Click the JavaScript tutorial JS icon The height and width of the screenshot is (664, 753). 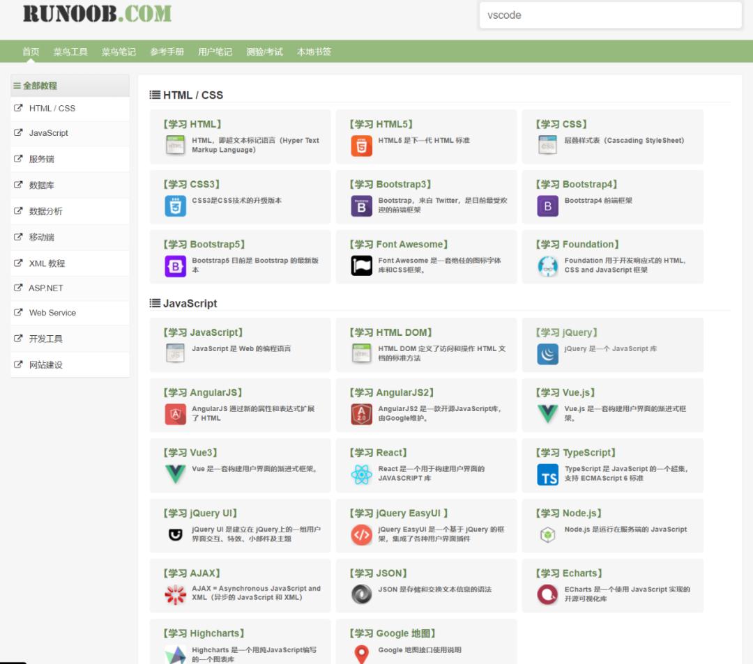coord(175,353)
